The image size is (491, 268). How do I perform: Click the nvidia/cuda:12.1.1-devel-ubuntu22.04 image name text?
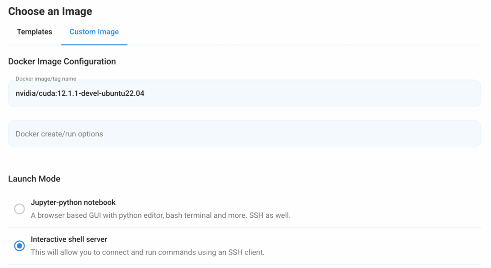80,94
